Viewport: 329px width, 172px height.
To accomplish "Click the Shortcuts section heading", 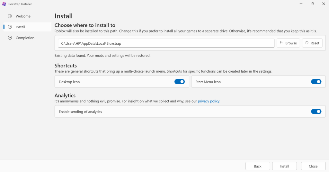I will [x=66, y=66].
